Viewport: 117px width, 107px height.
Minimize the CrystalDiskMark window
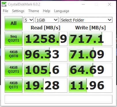(83, 4)
